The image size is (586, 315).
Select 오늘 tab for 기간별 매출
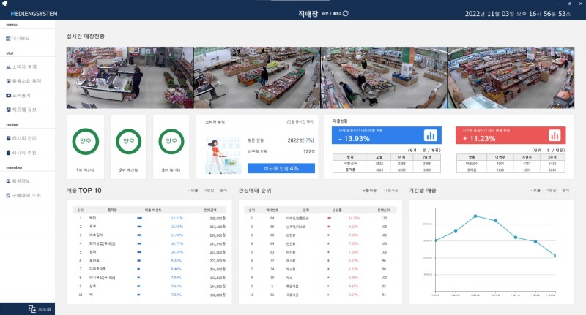coord(535,191)
